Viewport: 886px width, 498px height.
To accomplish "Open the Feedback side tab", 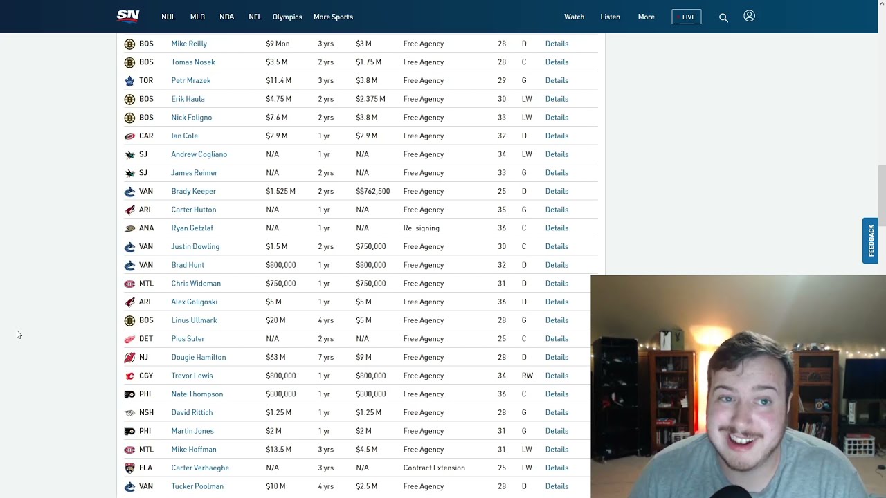I will pyautogui.click(x=870, y=241).
